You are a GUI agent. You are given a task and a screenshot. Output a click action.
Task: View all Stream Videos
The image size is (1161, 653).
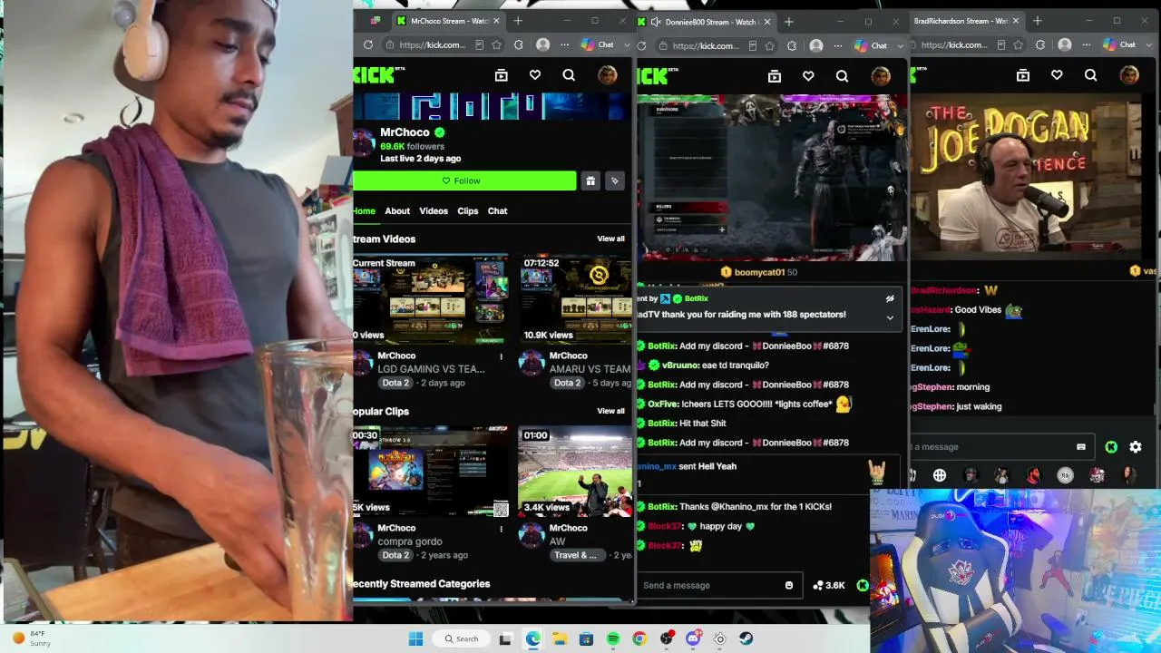[610, 239]
